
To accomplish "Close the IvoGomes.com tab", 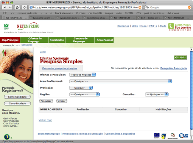I will tap(31, 18).
